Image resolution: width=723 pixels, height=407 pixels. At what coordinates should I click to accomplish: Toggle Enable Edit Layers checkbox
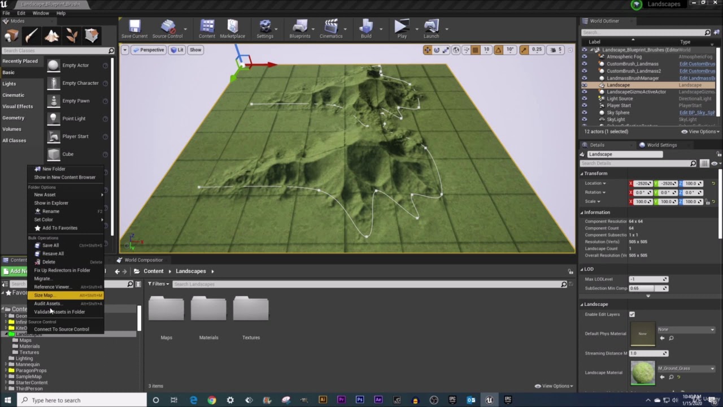click(632, 314)
